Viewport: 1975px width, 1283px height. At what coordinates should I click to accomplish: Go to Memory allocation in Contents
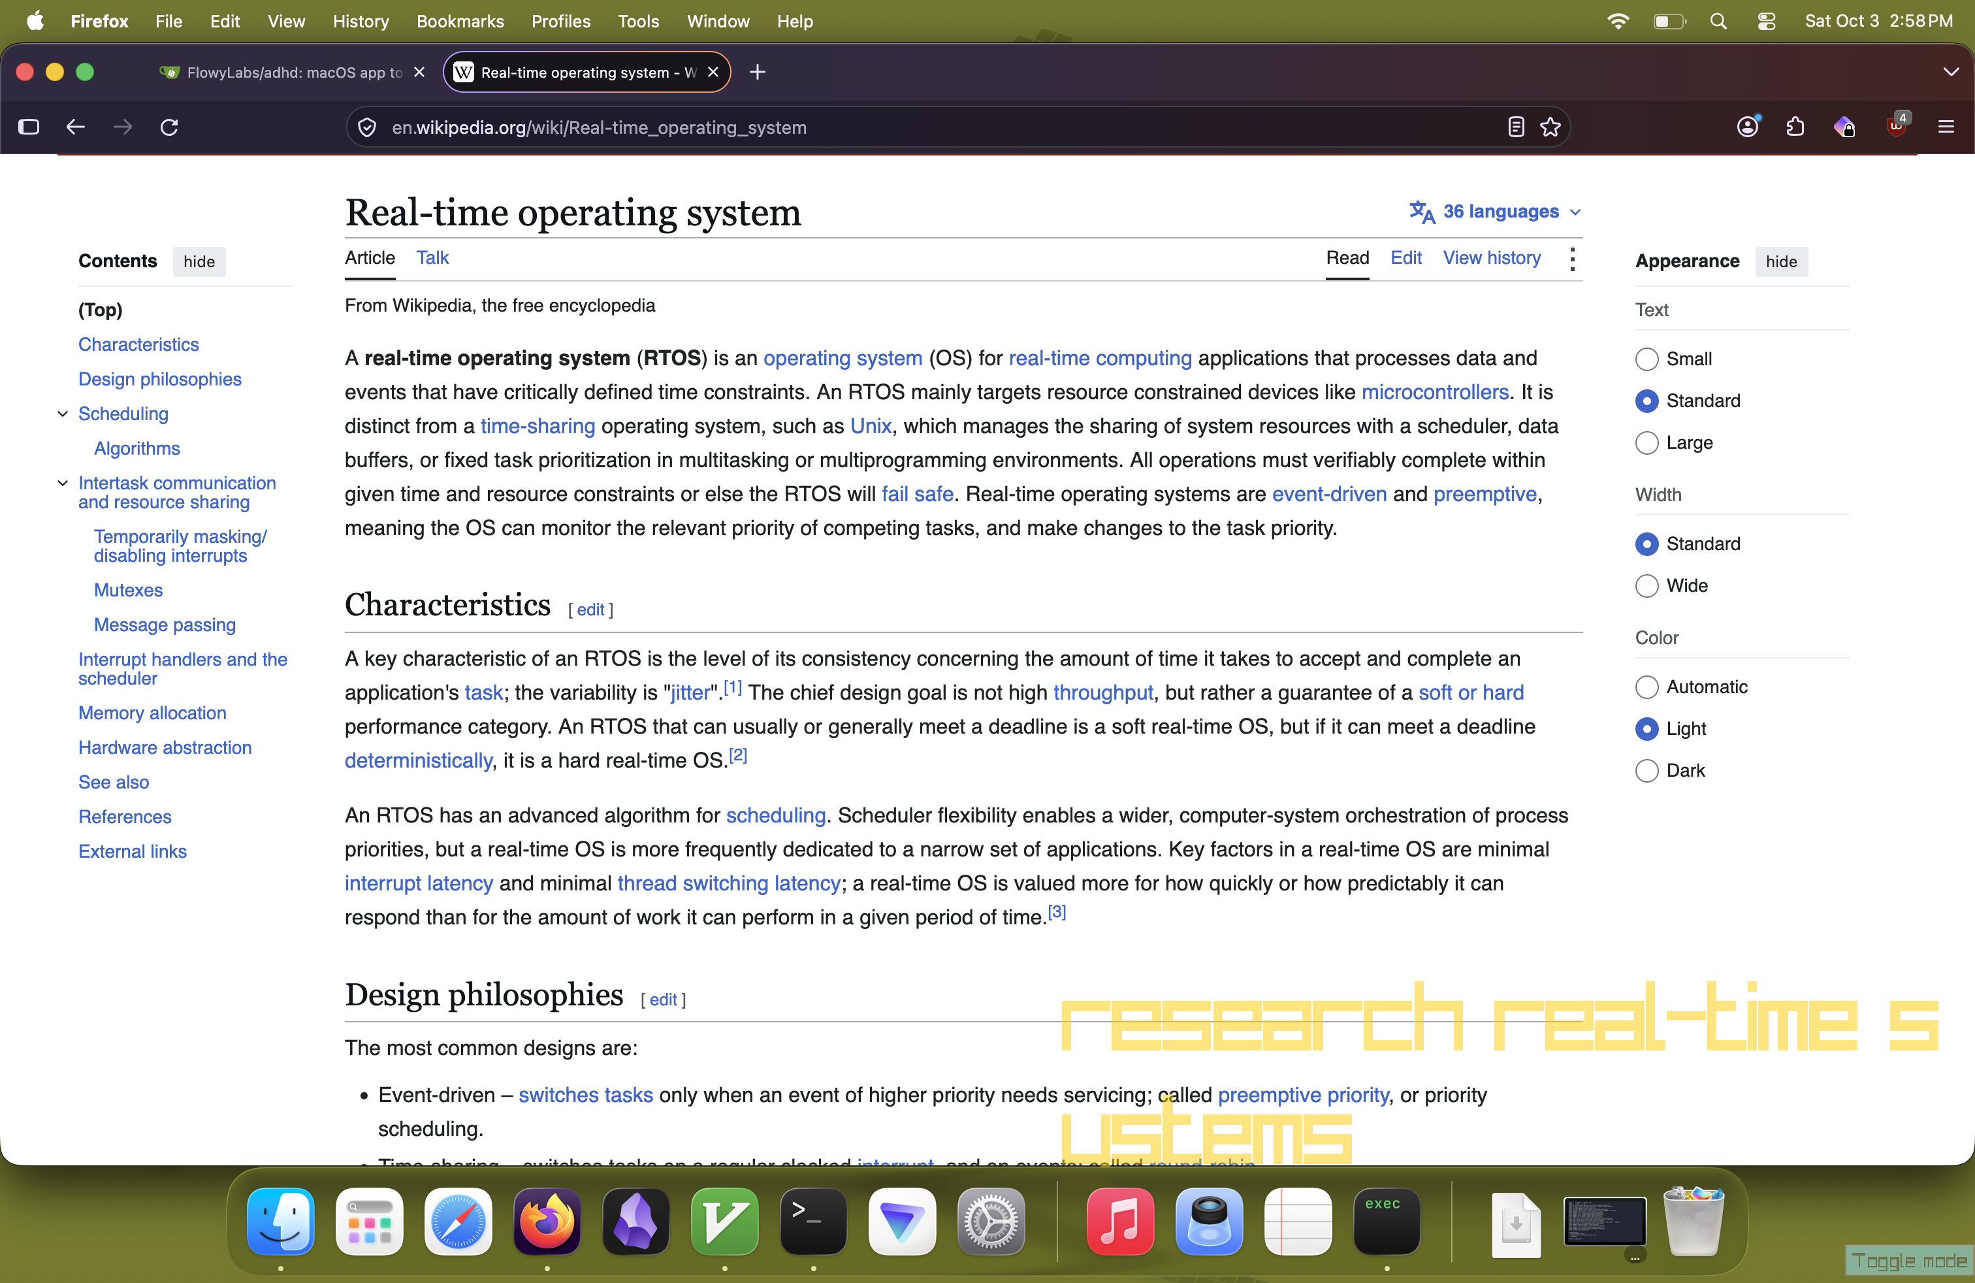pyautogui.click(x=152, y=713)
